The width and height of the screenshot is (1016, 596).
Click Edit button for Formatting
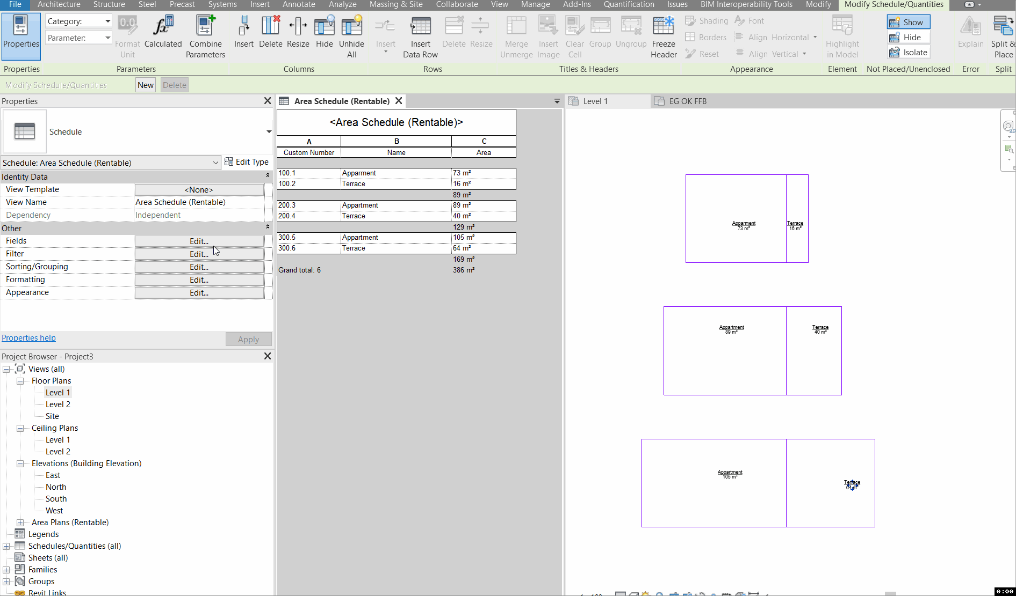point(199,280)
